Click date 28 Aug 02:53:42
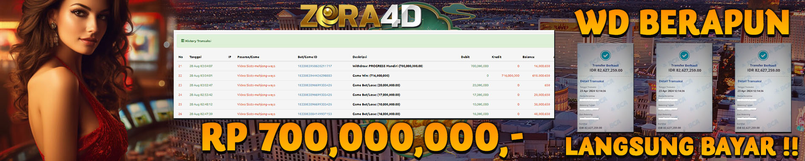805x161 pixels. 201,95
